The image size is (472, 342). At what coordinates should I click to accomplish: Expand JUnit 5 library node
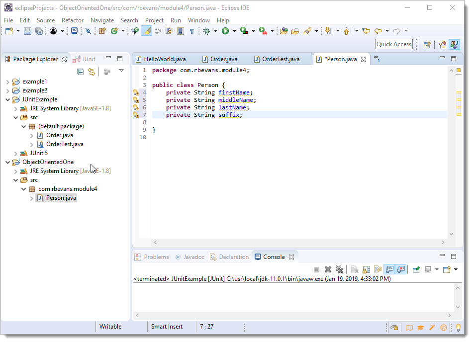15,154
